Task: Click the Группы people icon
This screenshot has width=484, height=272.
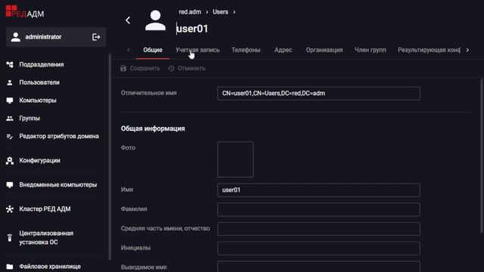Action: pyautogui.click(x=10, y=119)
